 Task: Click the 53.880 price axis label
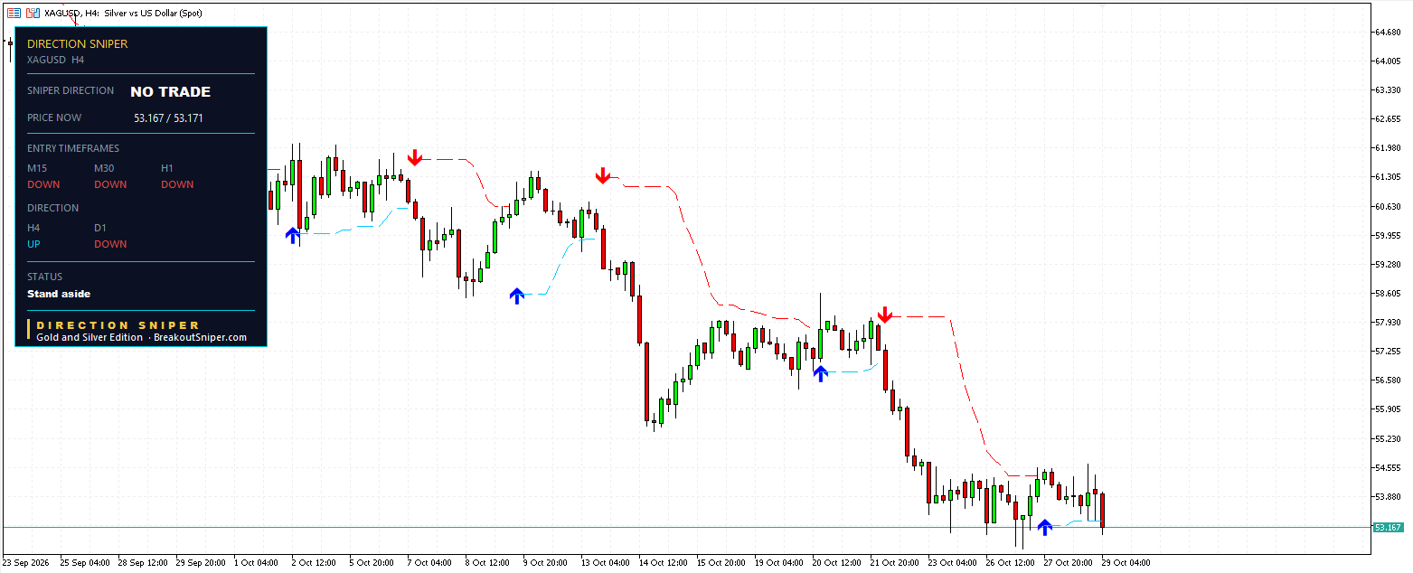pyautogui.click(x=1388, y=497)
